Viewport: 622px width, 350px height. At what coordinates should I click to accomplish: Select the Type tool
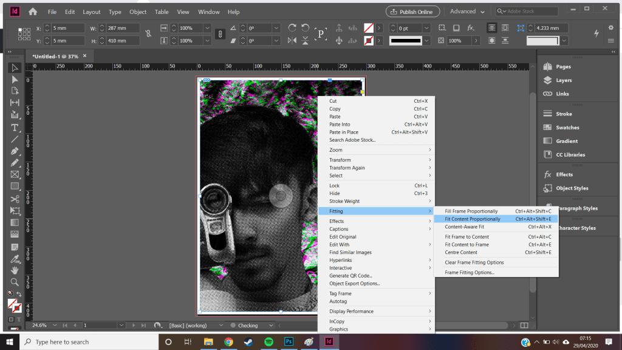point(15,127)
